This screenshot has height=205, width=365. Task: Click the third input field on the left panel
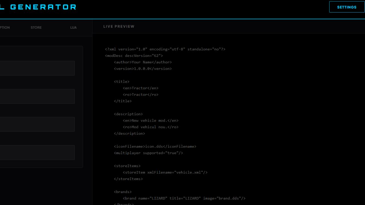[x=37, y=124]
